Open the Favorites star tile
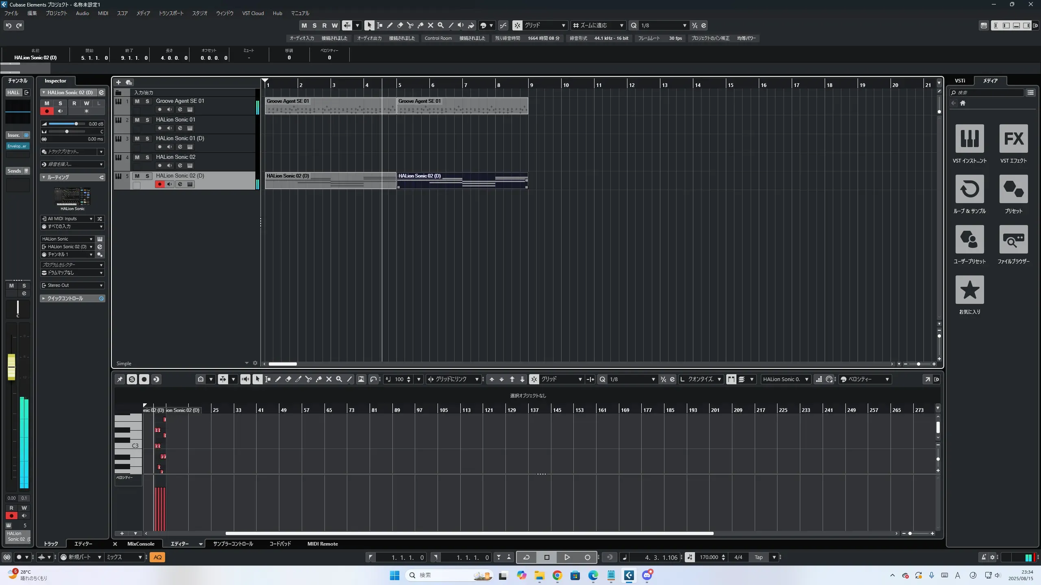The height and width of the screenshot is (585, 1041). [969, 290]
